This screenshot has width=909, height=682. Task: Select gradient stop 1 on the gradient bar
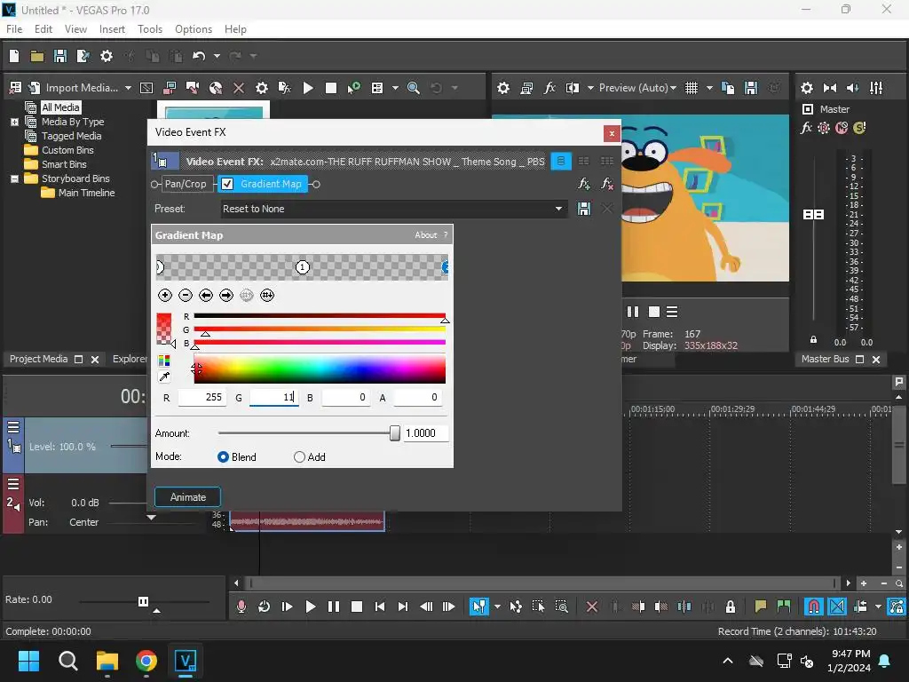click(x=303, y=267)
